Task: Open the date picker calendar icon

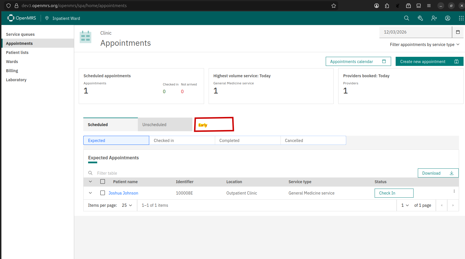Action: pos(458,32)
